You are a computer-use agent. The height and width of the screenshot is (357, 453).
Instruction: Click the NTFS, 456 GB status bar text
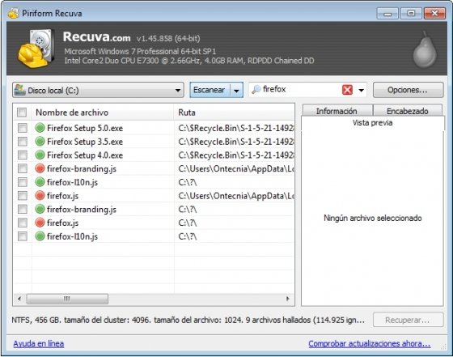188,321
